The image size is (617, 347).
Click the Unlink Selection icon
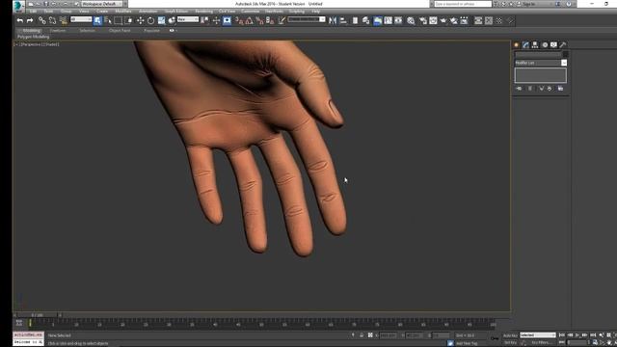click(53, 20)
